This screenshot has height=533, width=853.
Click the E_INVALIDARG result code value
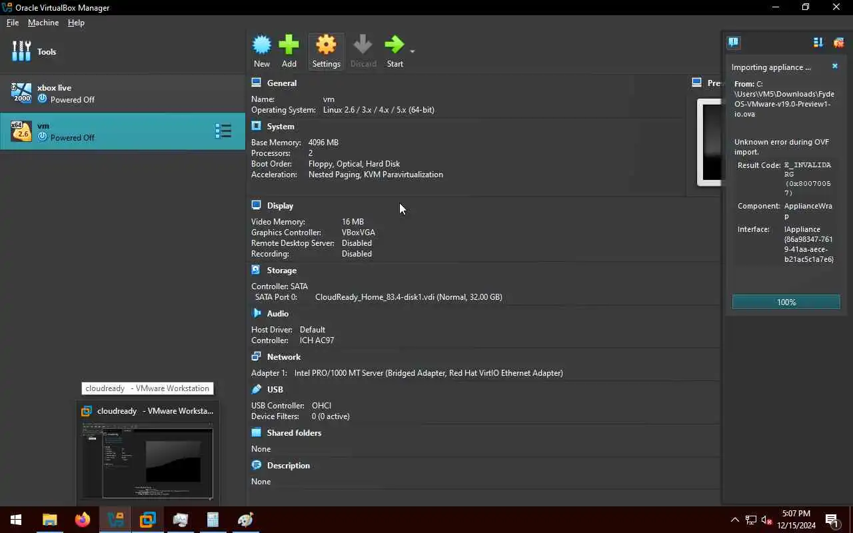tap(808, 179)
